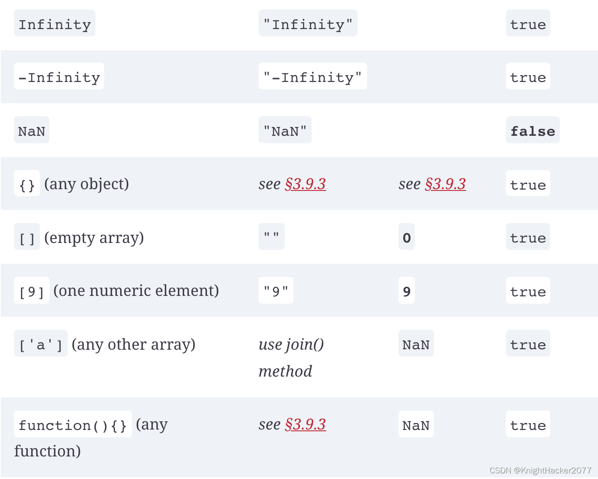Select the empty string "" code cell
This screenshot has width=598, height=479.
pos(272,237)
